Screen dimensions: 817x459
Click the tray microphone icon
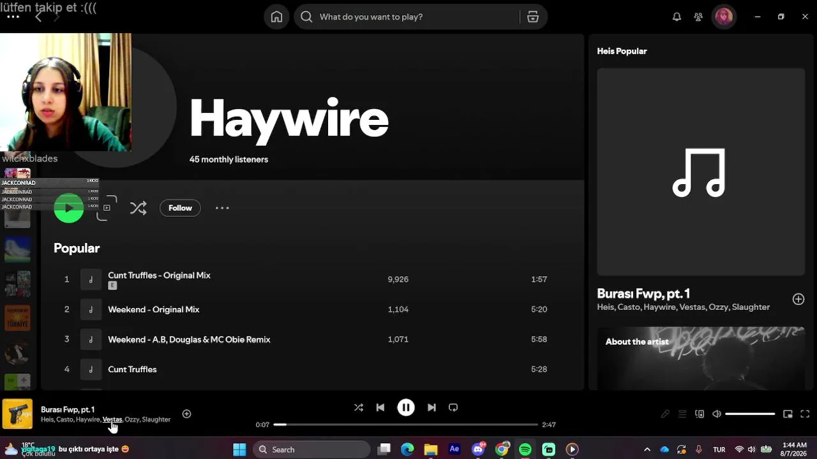tap(699, 449)
